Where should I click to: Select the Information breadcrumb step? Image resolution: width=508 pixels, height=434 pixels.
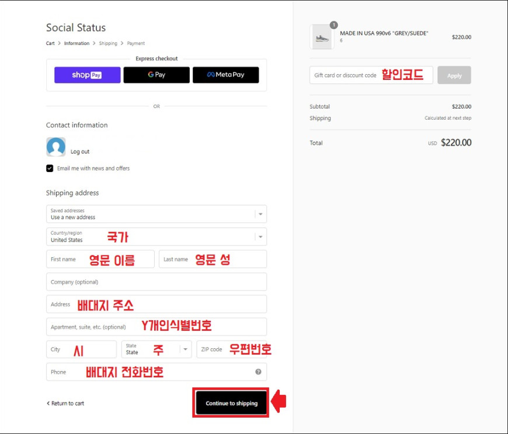pos(76,43)
